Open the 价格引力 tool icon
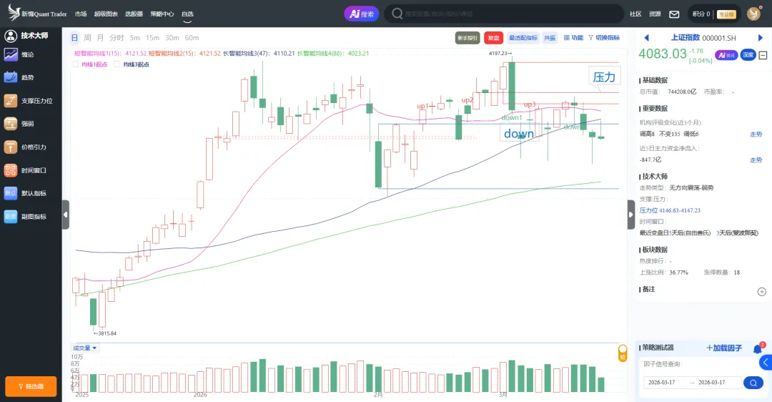Viewport: 772px width, 402px height. pos(11,147)
